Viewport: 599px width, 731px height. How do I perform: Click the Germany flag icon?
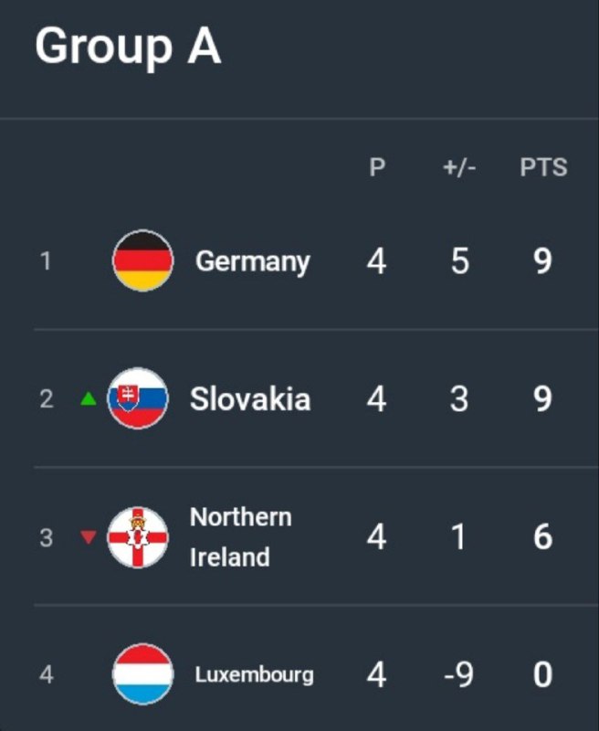(143, 260)
